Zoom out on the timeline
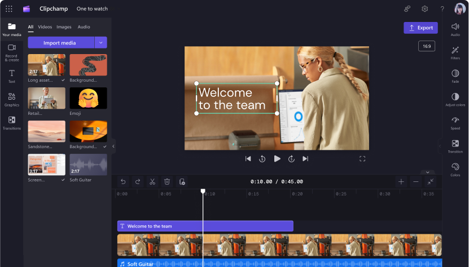Image resolution: width=469 pixels, height=267 pixels. point(416,181)
